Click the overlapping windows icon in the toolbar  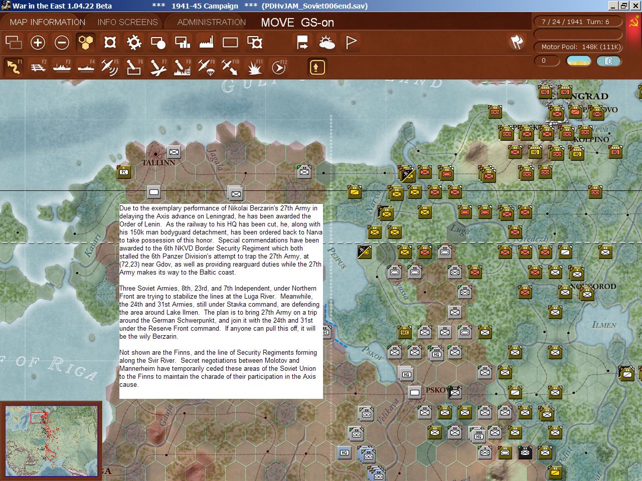point(14,43)
